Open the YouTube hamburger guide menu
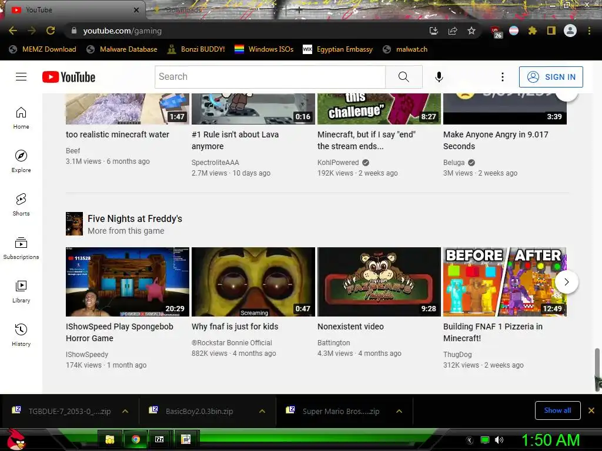 pyautogui.click(x=21, y=77)
